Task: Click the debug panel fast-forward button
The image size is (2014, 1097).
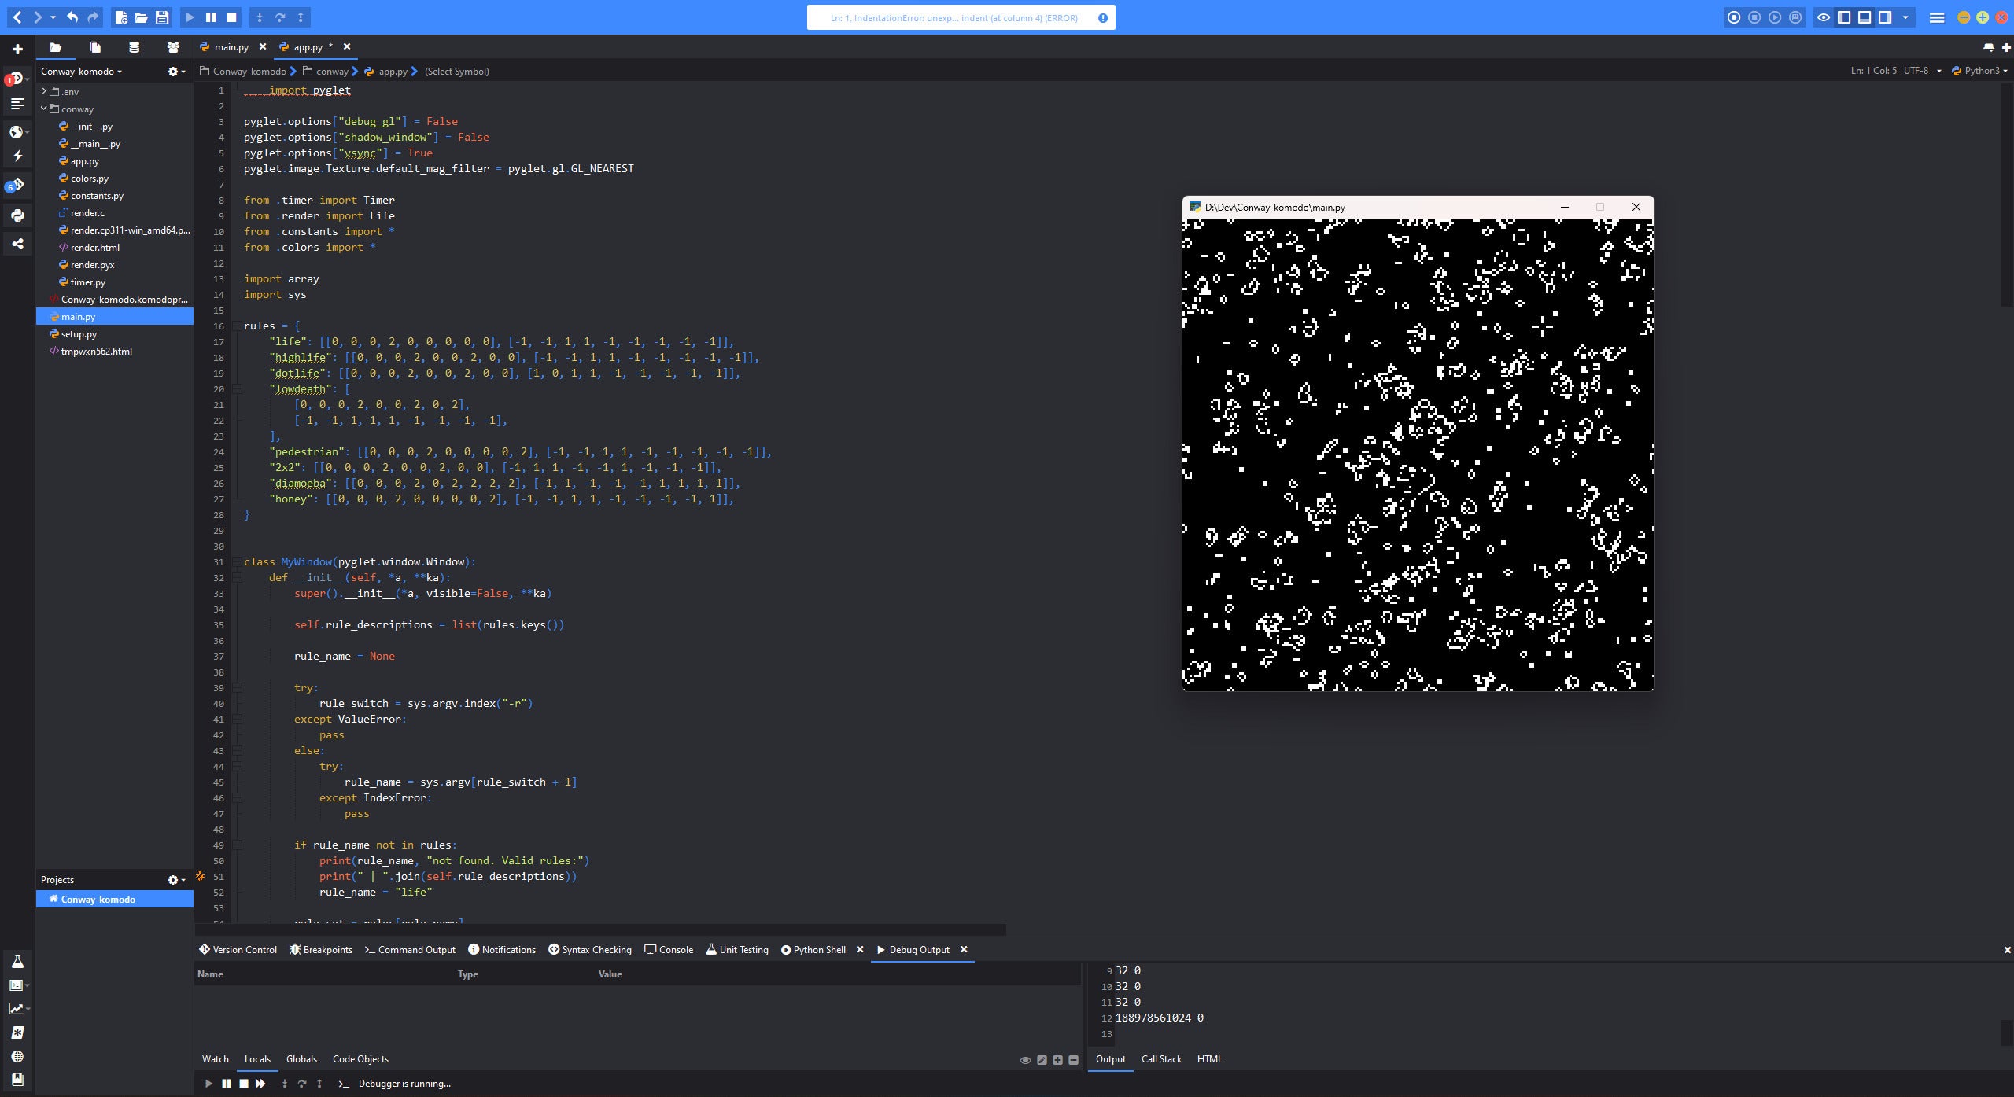Action: point(260,1084)
